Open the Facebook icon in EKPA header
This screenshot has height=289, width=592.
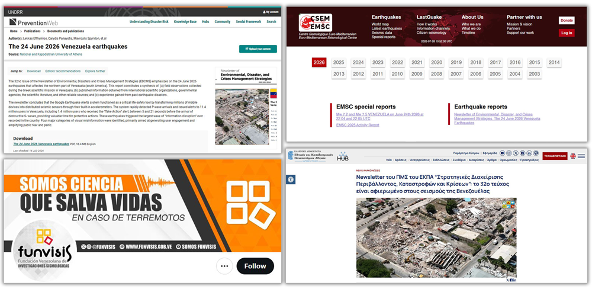(x=522, y=153)
